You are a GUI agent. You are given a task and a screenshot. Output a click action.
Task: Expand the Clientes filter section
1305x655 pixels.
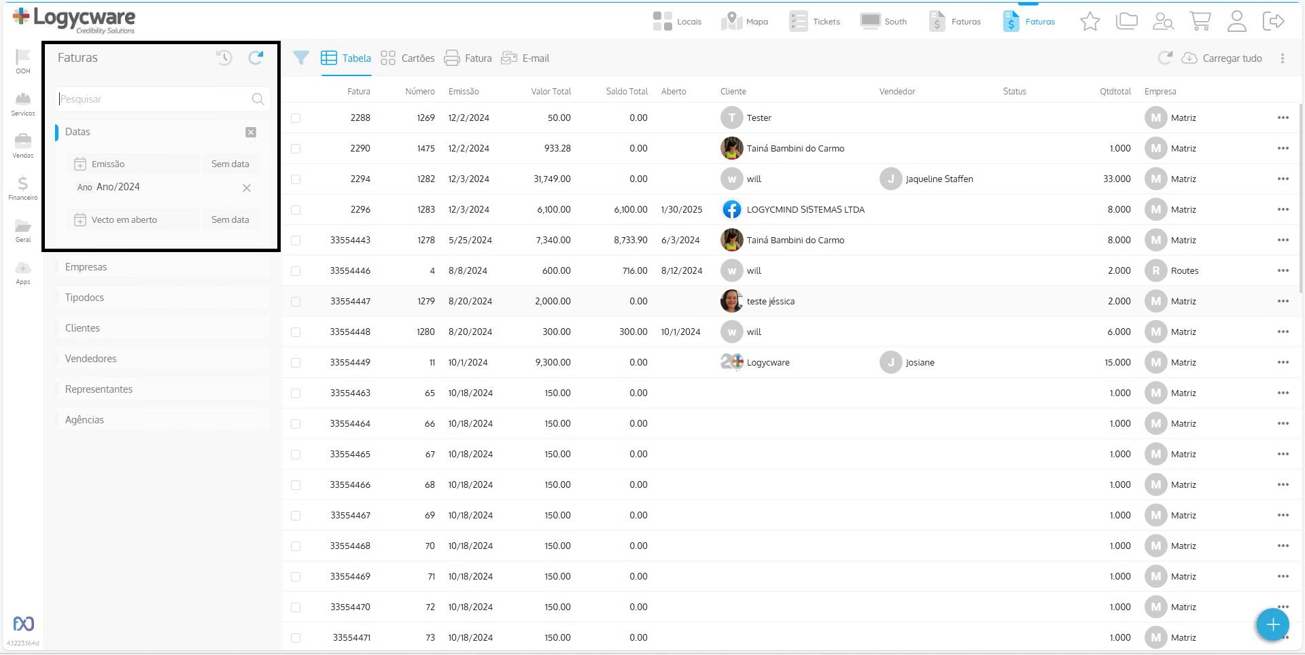click(x=82, y=328)
